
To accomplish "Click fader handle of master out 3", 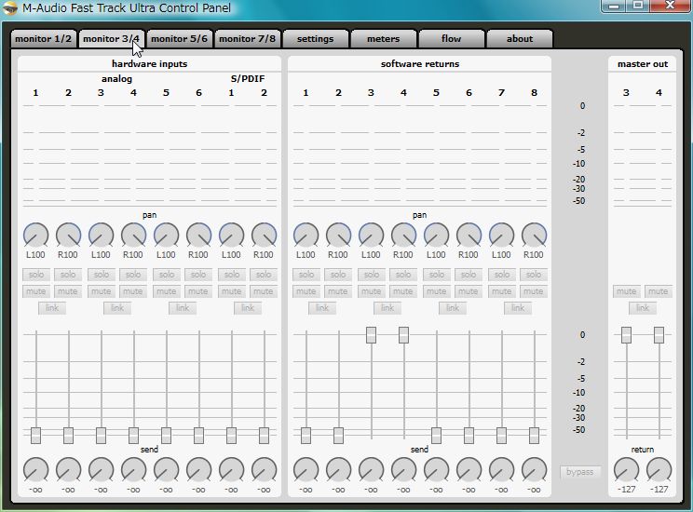I will point(626,335).
